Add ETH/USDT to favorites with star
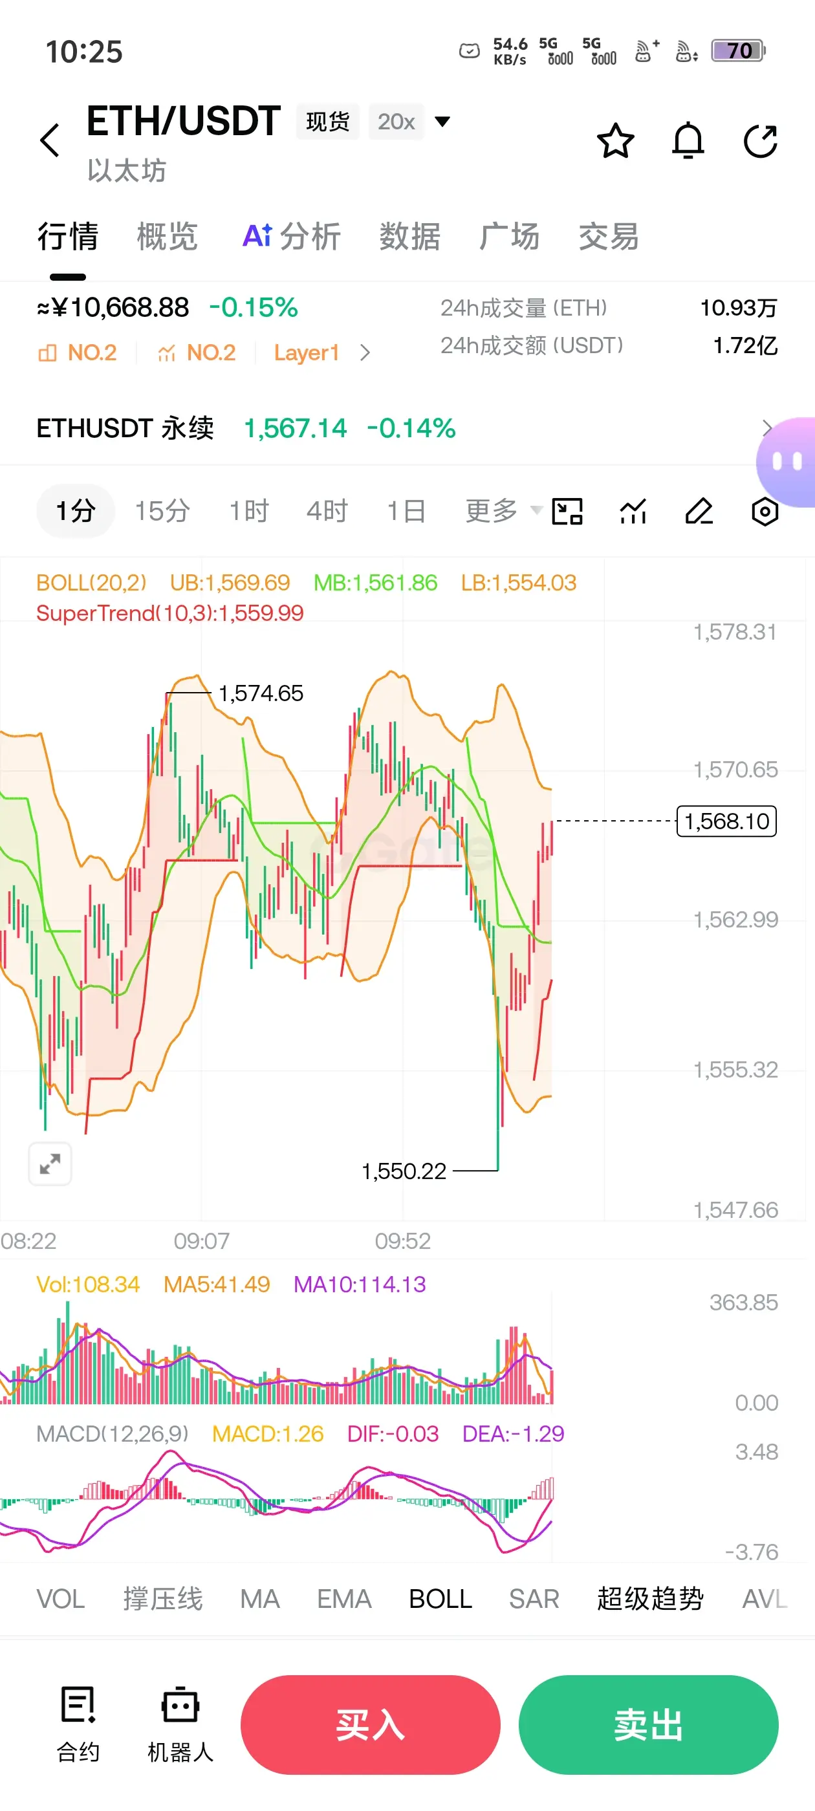The width and height of the screenshot is (815, 1811). click(615, 140)
